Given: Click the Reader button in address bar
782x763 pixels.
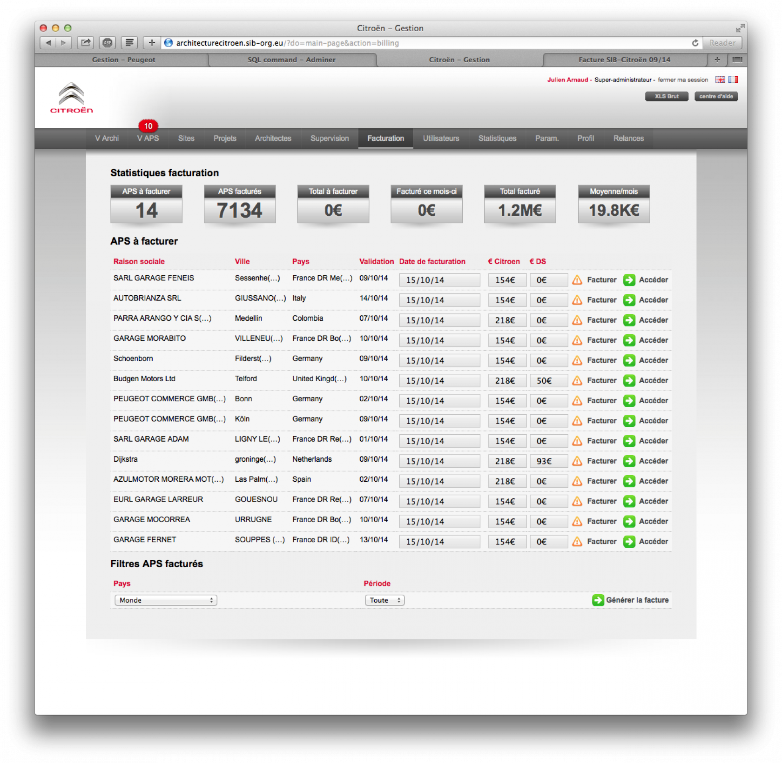Looking at the screenshot, I should point(722,43).
